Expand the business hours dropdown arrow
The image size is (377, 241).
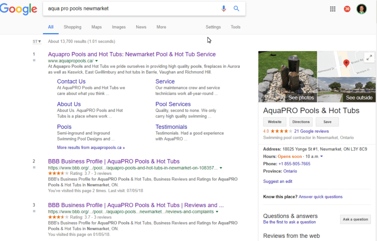321,156
